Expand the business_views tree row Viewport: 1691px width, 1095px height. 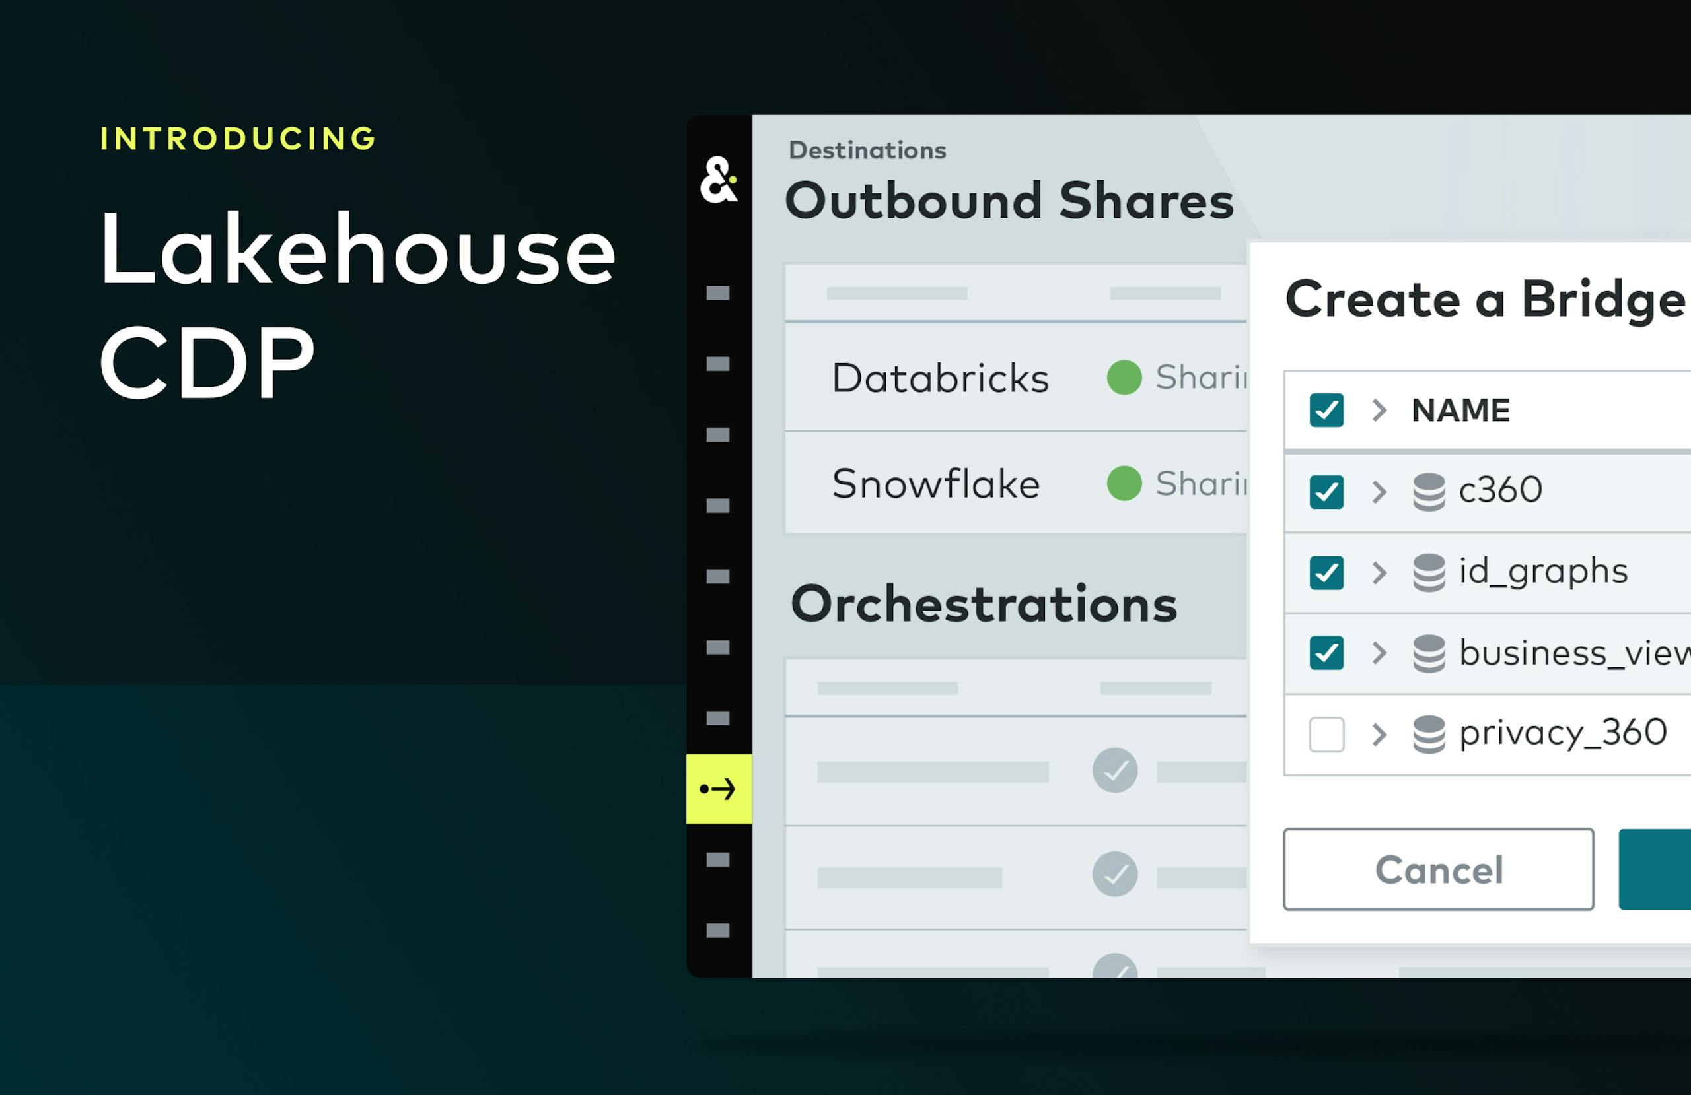click(1379, 653)
